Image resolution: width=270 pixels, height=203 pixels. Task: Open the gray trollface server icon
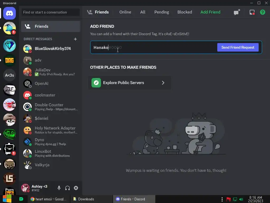[x=9, y=90]
